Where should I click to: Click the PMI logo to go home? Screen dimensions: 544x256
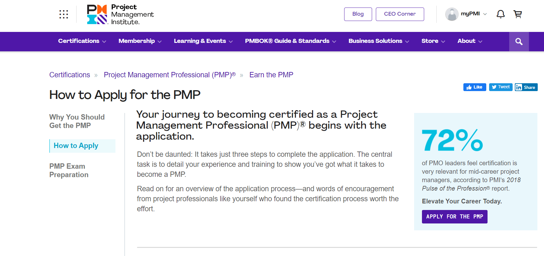click(x=120, y=14)
